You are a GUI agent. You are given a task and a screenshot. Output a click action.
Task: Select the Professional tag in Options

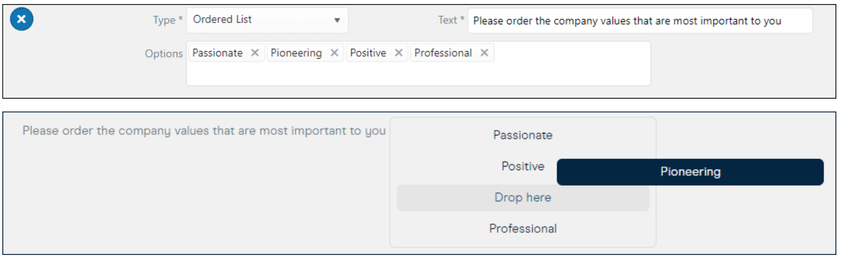click(x=443, y=53)
